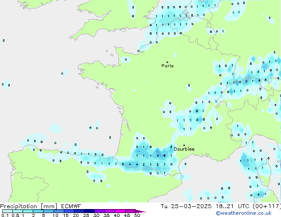Click the 1–2 mm legend swatch
The width and height of the screenshot is (281, 217).
tap(28, 211)
